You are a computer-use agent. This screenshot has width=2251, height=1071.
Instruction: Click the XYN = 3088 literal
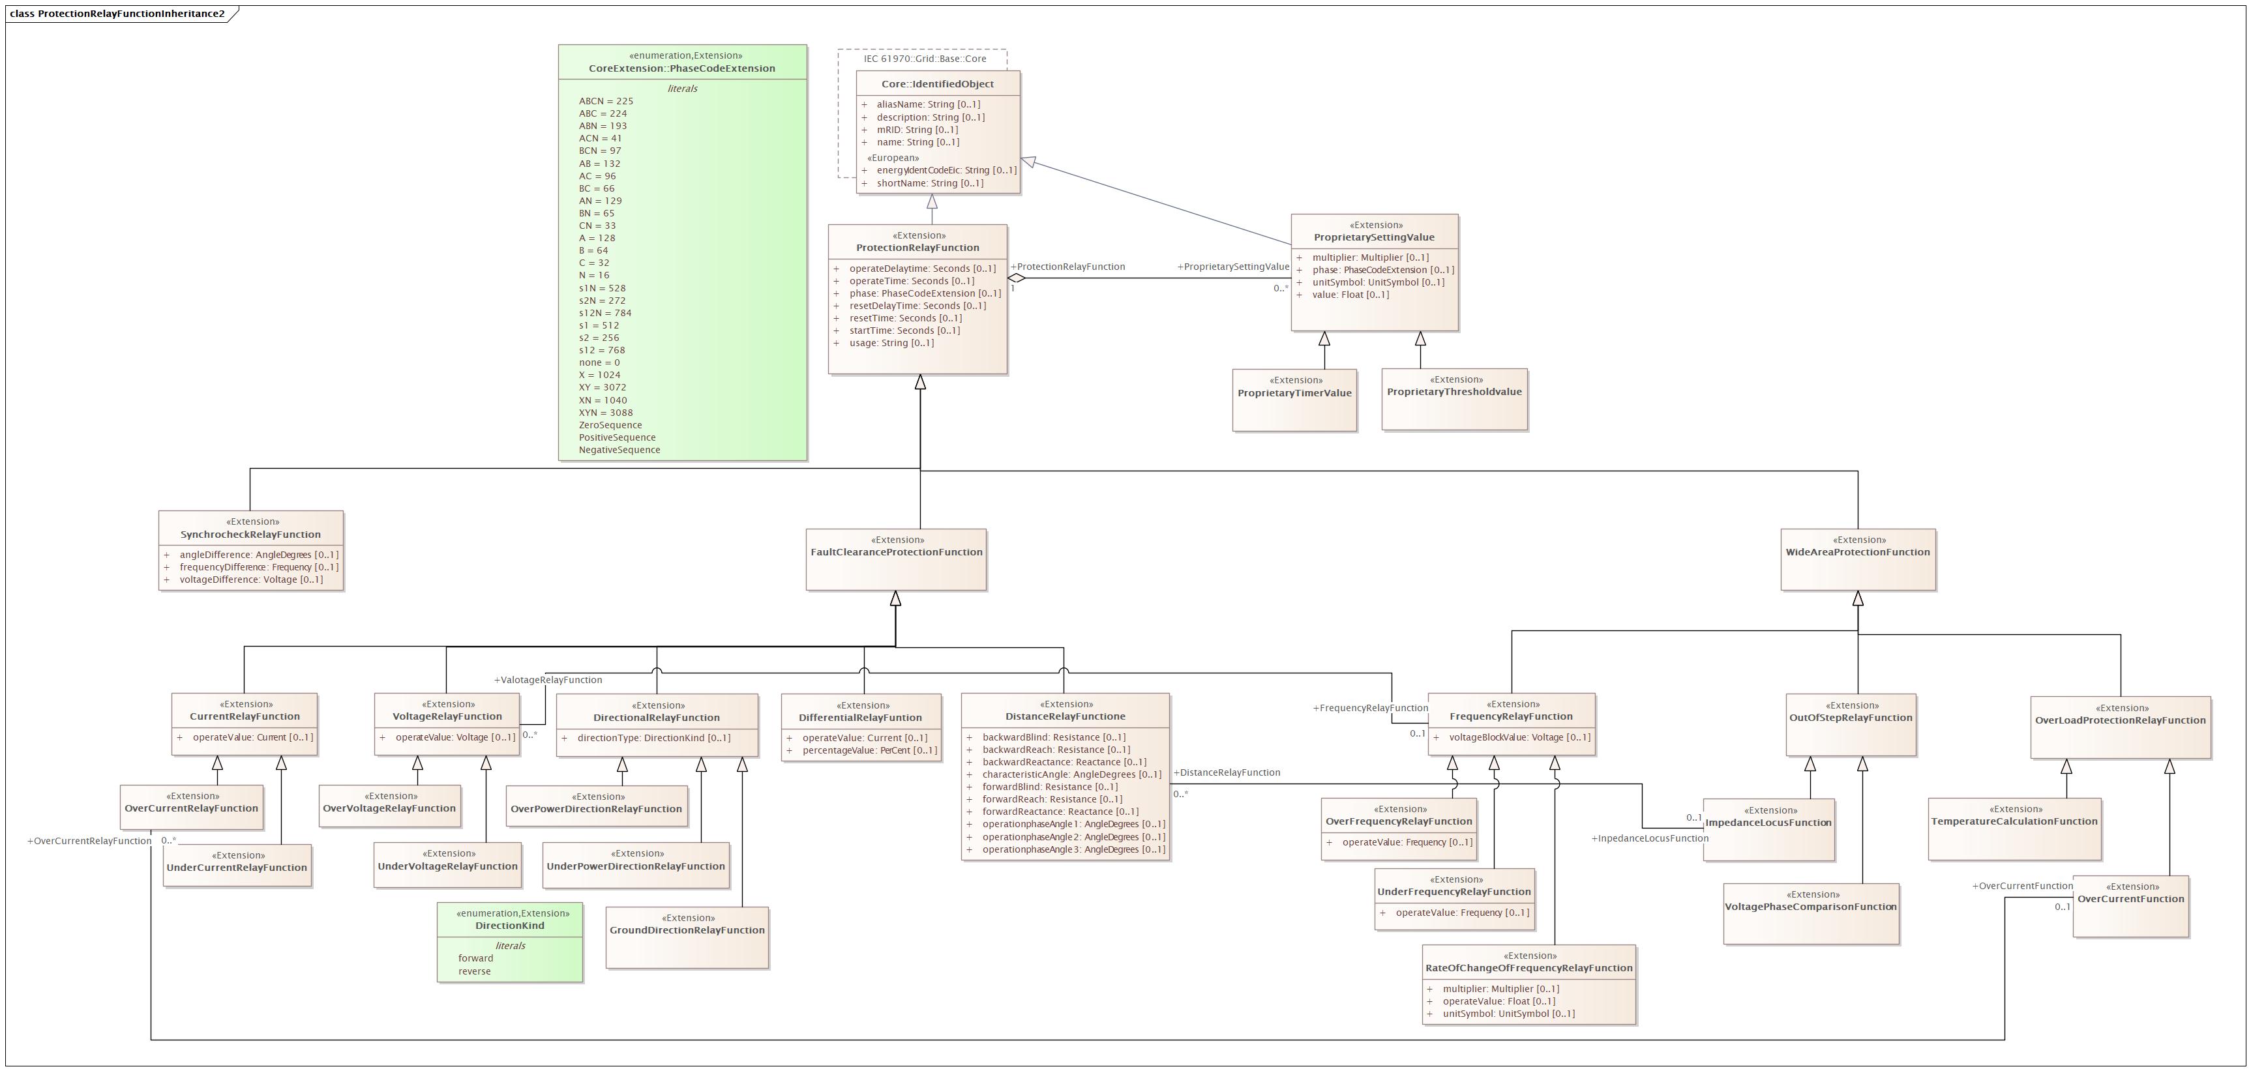click(x=606, y=413)
